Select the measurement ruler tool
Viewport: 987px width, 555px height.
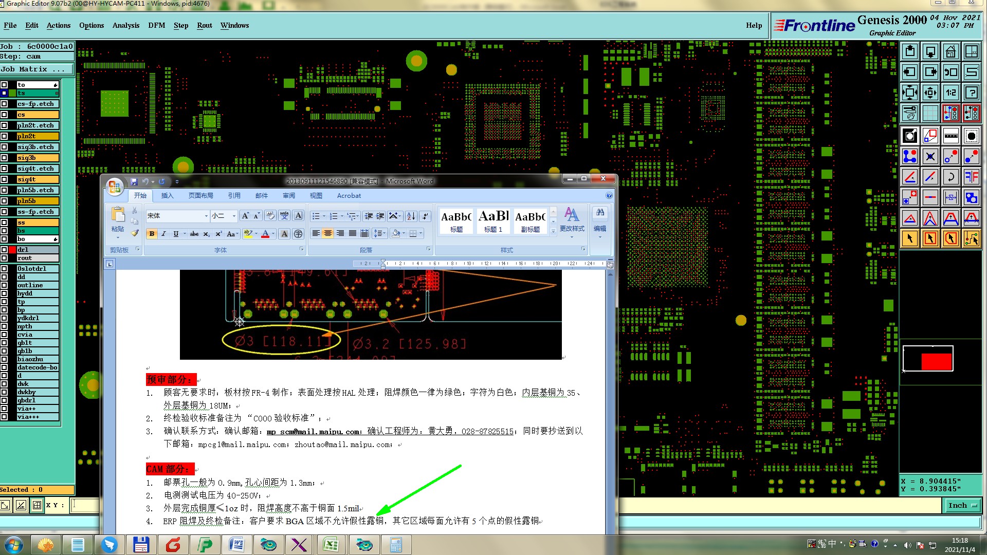coord(951,136)
